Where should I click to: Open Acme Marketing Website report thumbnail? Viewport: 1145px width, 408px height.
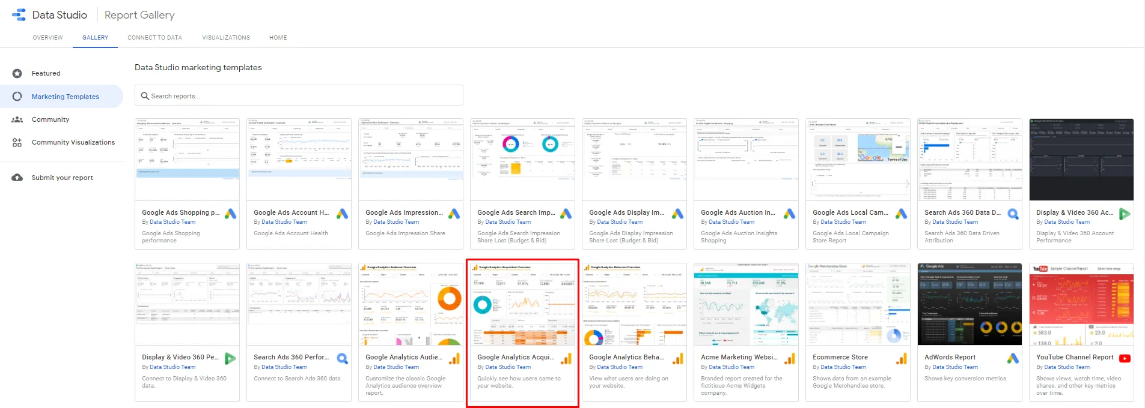pyautogui.click(x=747, y=304)
